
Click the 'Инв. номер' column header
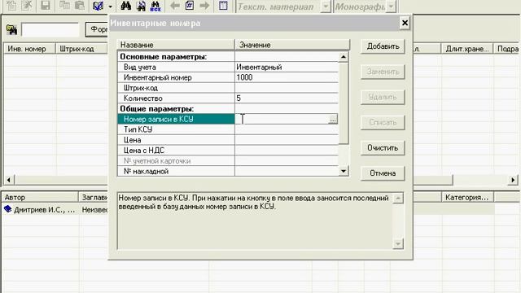(x=29, y=49)
